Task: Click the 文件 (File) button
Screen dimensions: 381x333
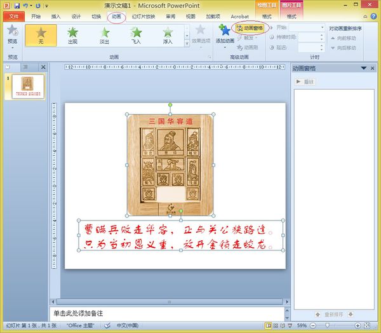Action: point(14,17)
